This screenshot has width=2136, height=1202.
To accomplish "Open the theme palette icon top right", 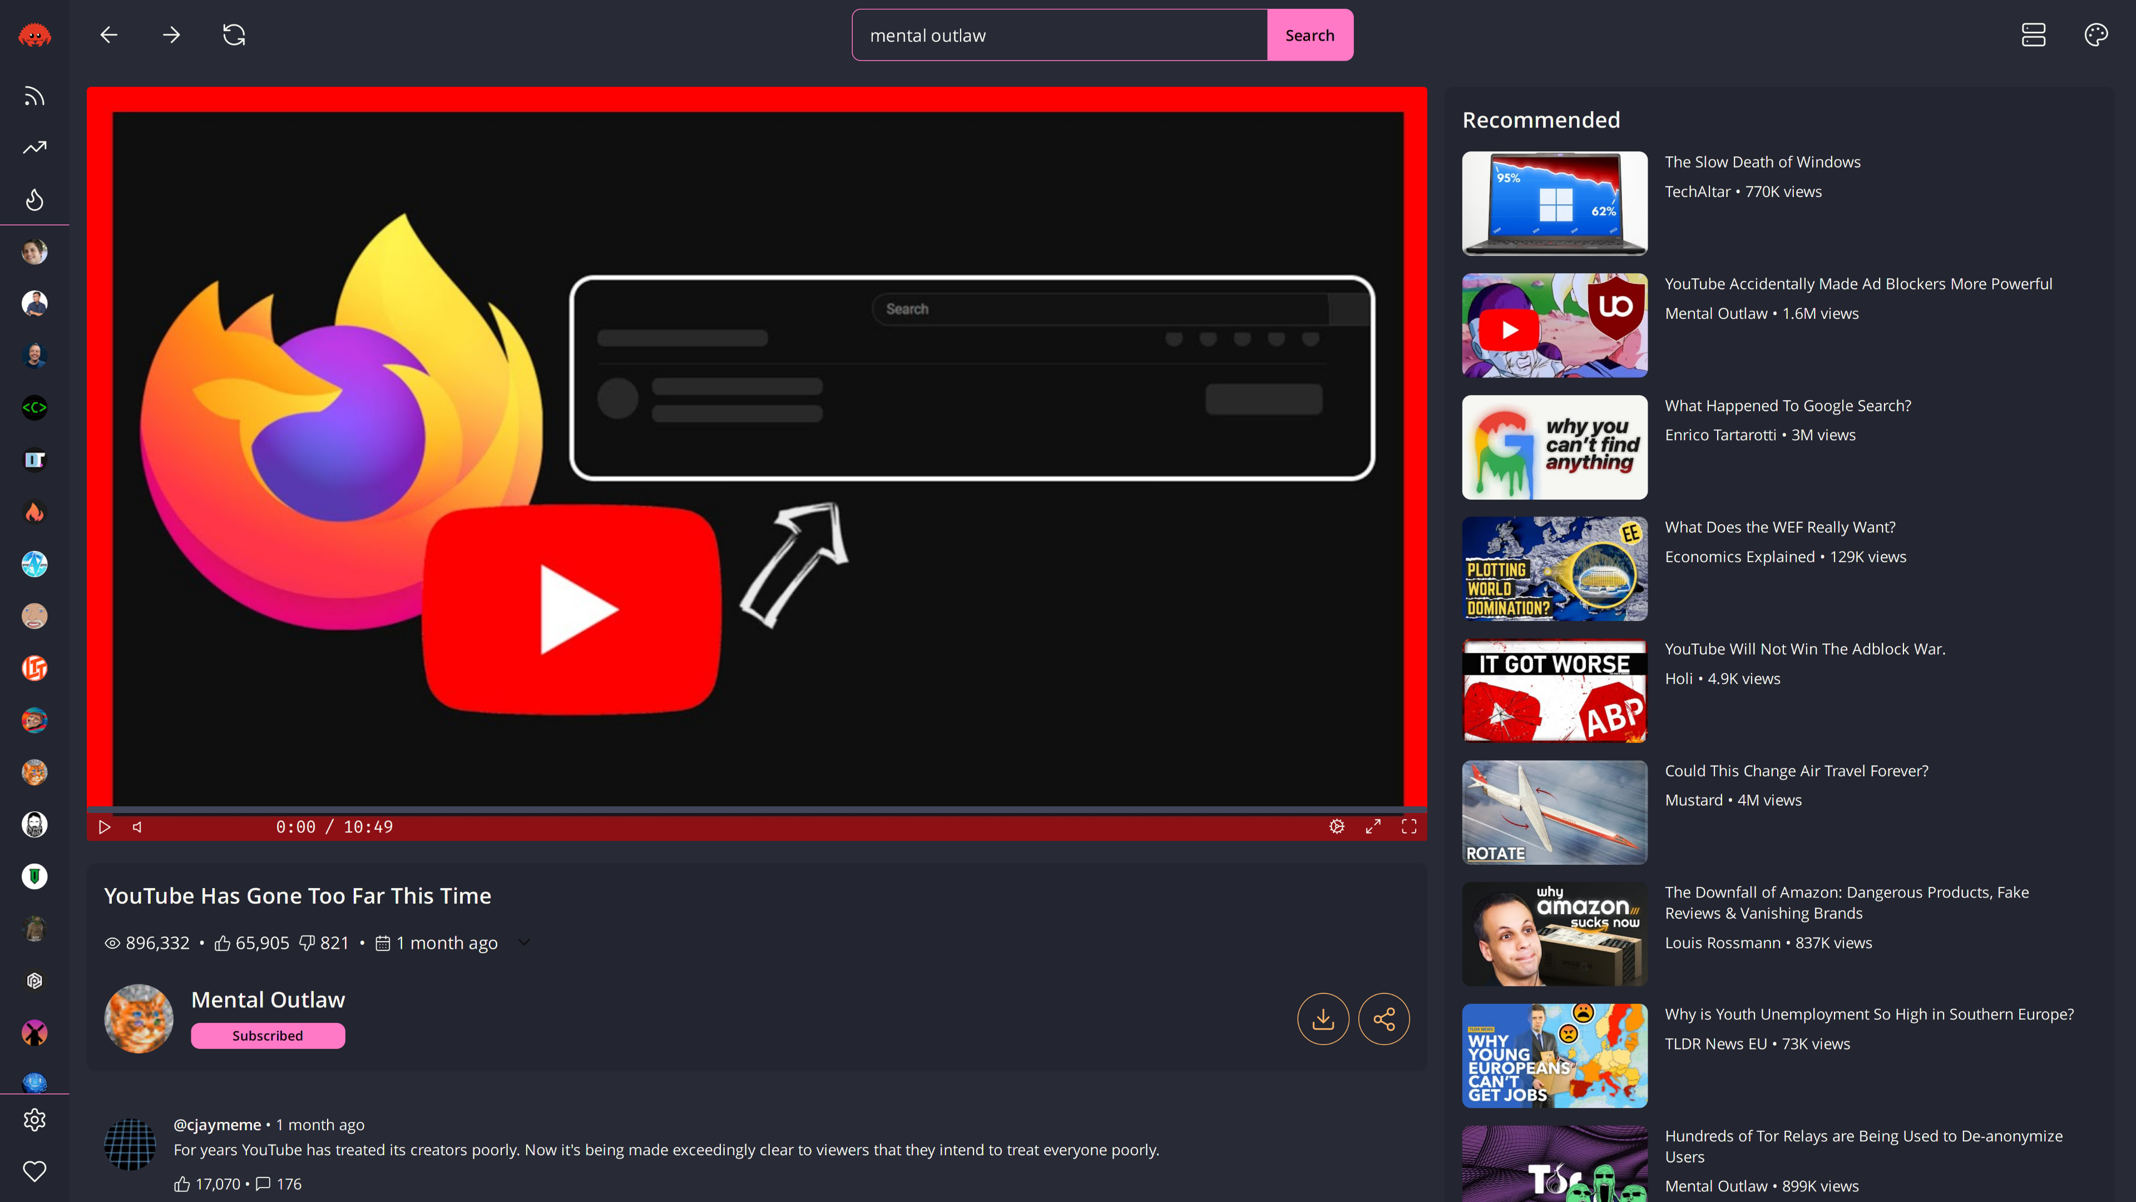I will 2096,35.
